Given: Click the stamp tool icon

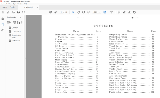Looking at the screenshot, I should coord(134,12).
